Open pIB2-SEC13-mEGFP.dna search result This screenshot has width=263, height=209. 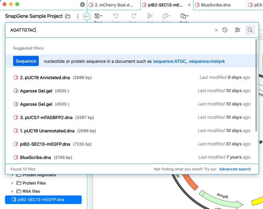click(131, 144)
